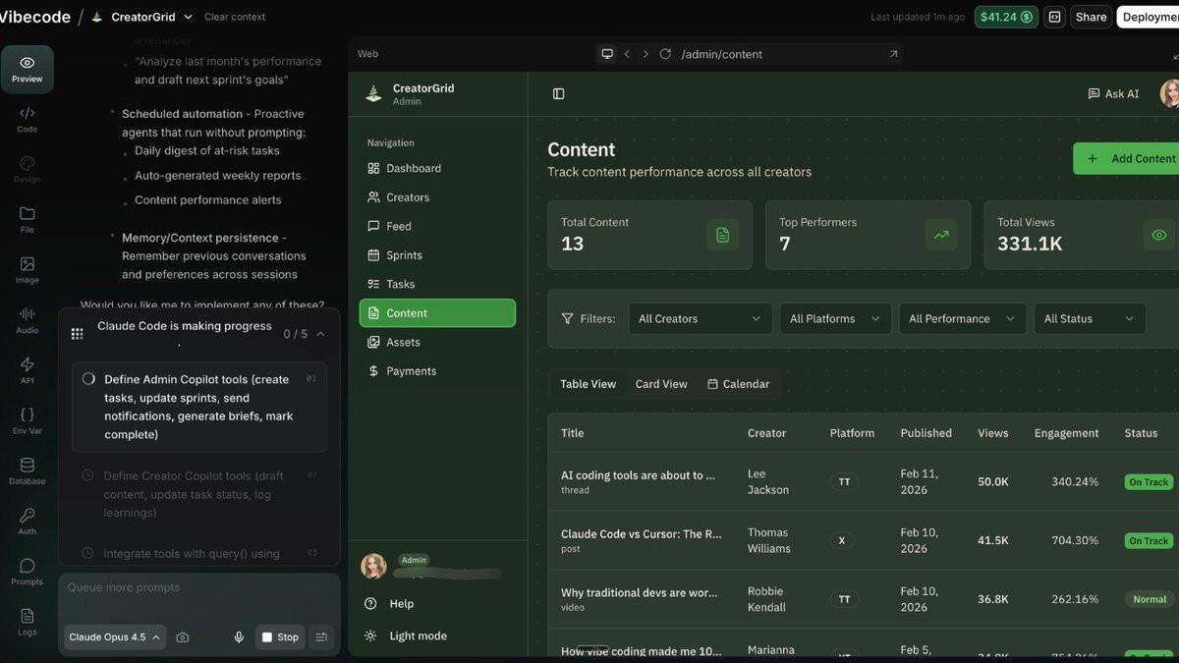Go back in the web preview

tap(627, 54)
